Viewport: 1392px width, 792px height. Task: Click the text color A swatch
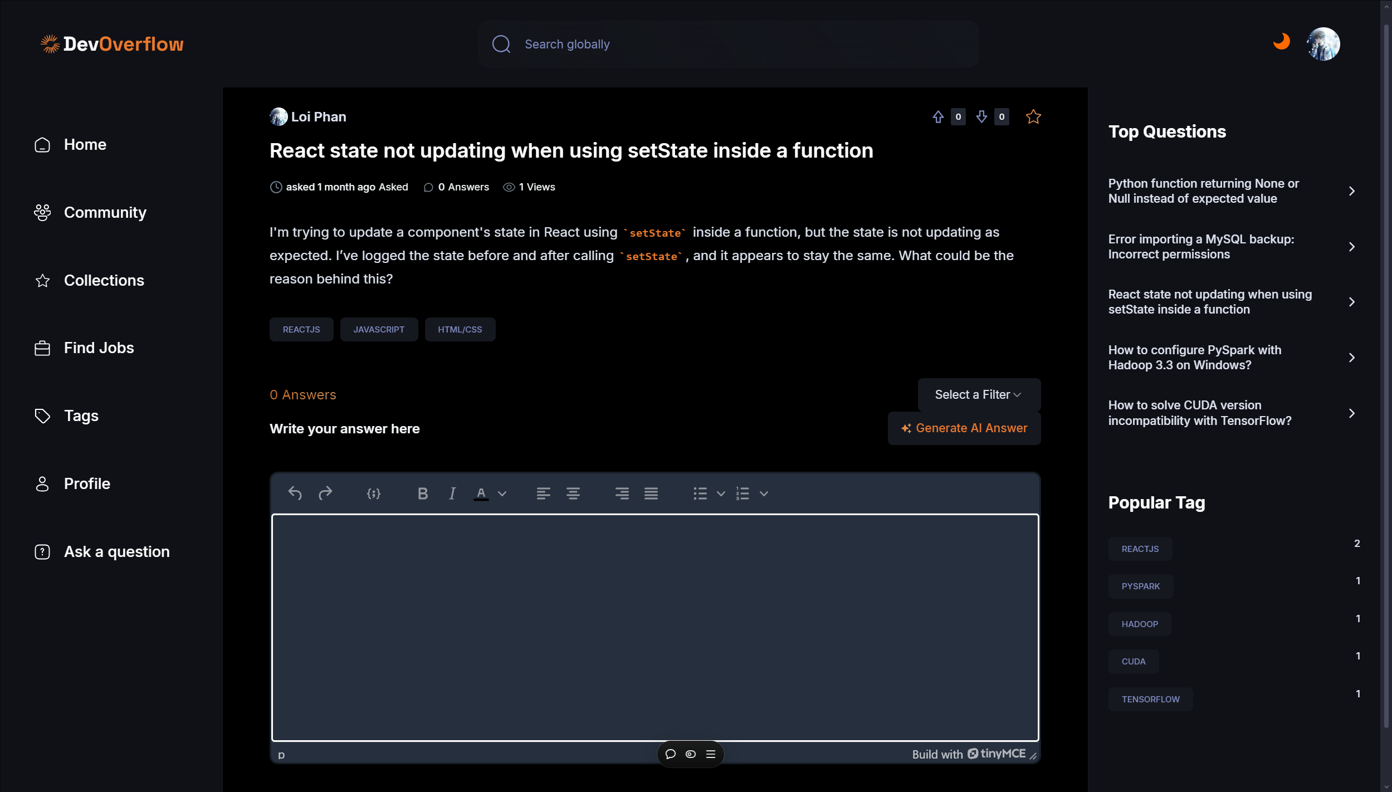pyautogui.click(x=481, y=493)
